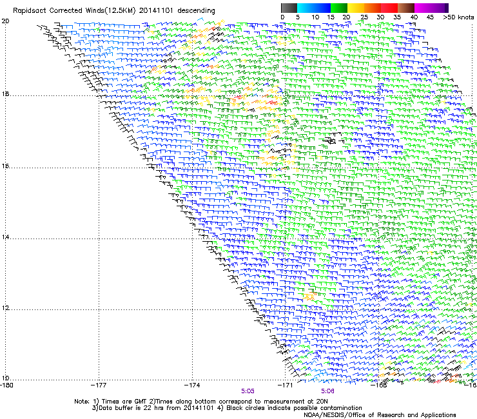Select the yellow 20-25 knots legend swatch

tap(356, 8)
